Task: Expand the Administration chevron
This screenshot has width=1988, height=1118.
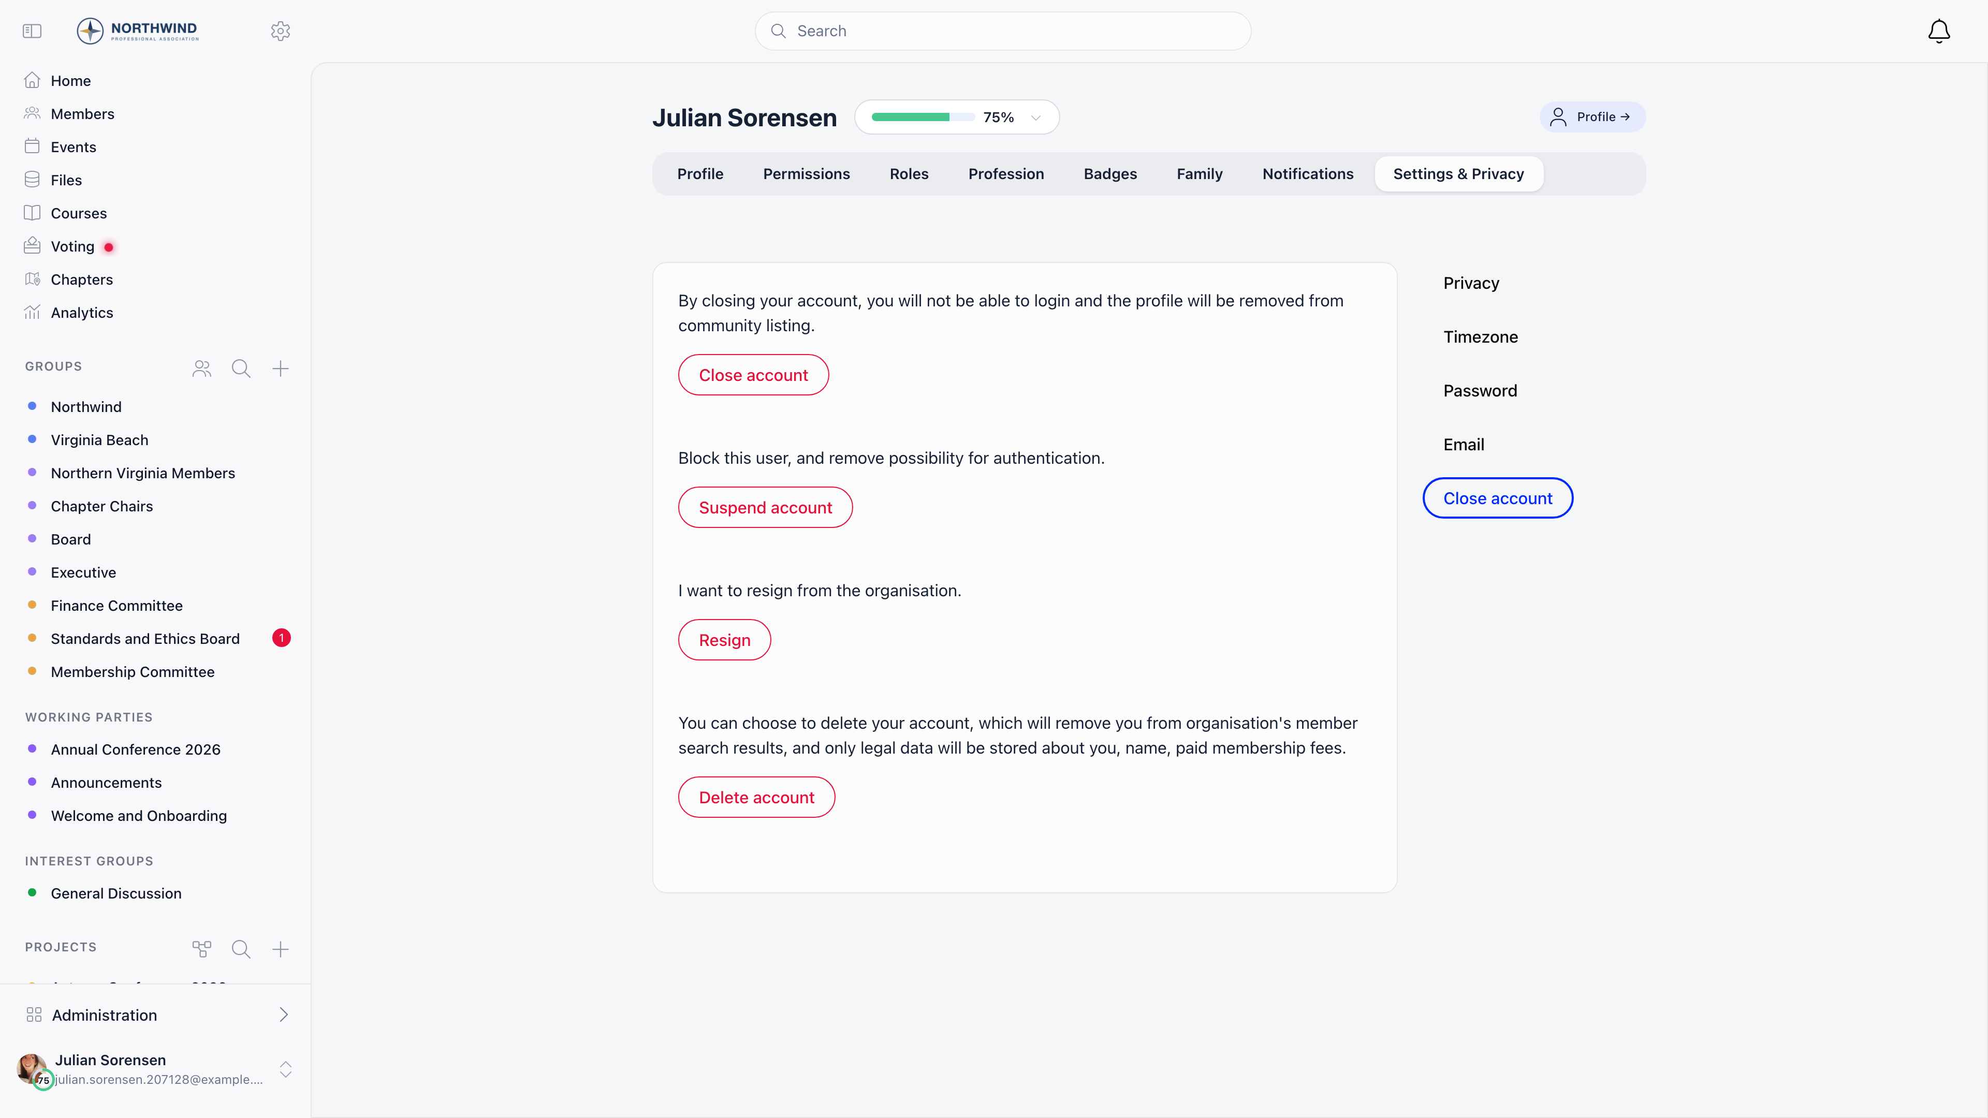Action: coord(283,1014)
